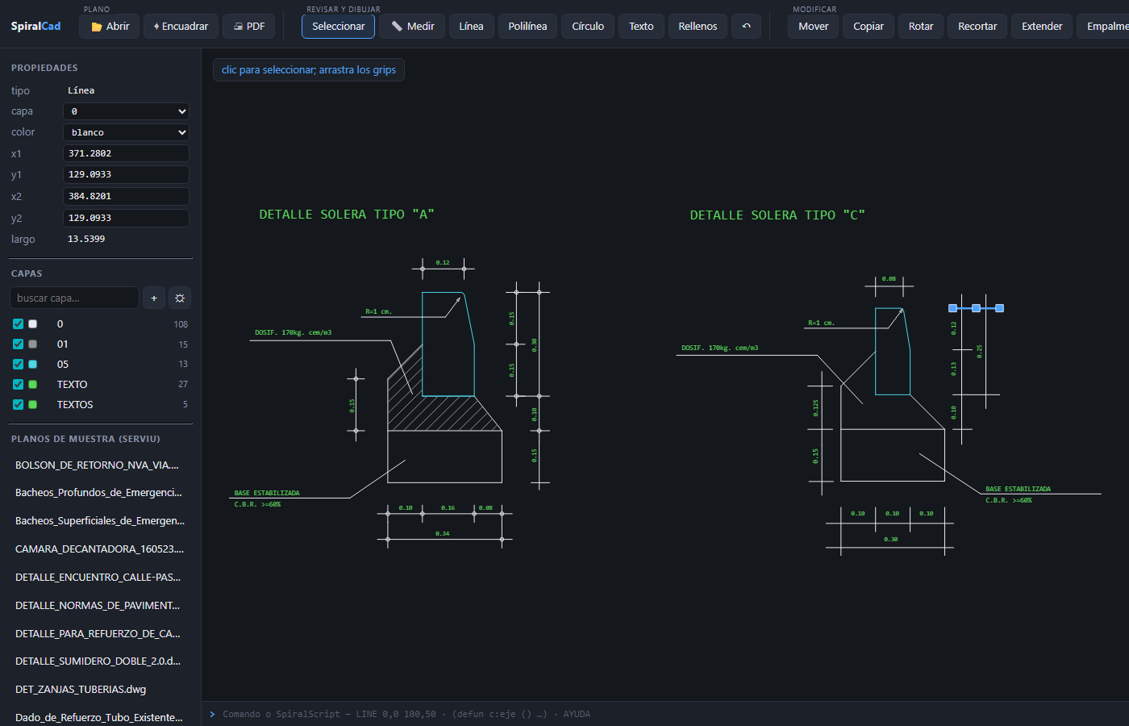Image resolution: width=1129 pixels, height=726 pixels.
Task: Select layer name 01 in list
Action: pos(63,344)
